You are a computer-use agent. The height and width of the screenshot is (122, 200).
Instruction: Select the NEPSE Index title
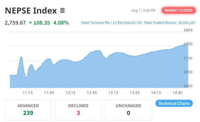[x=31, y=11]
